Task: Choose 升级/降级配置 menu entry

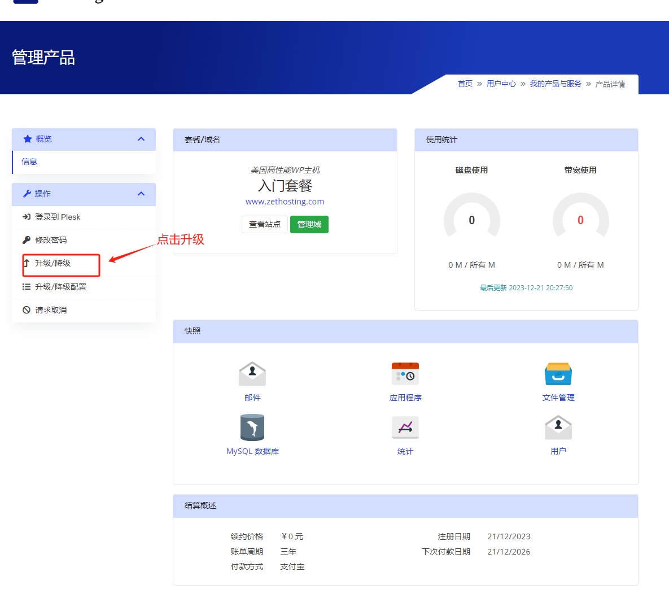Action: click(x=84, y=287)
